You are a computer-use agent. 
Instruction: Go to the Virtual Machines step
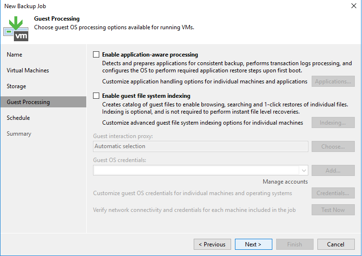click(x=28, y=70)
